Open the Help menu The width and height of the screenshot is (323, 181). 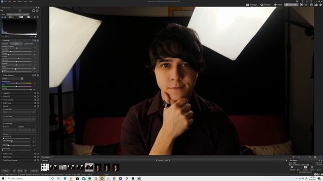tap(30, 1)
